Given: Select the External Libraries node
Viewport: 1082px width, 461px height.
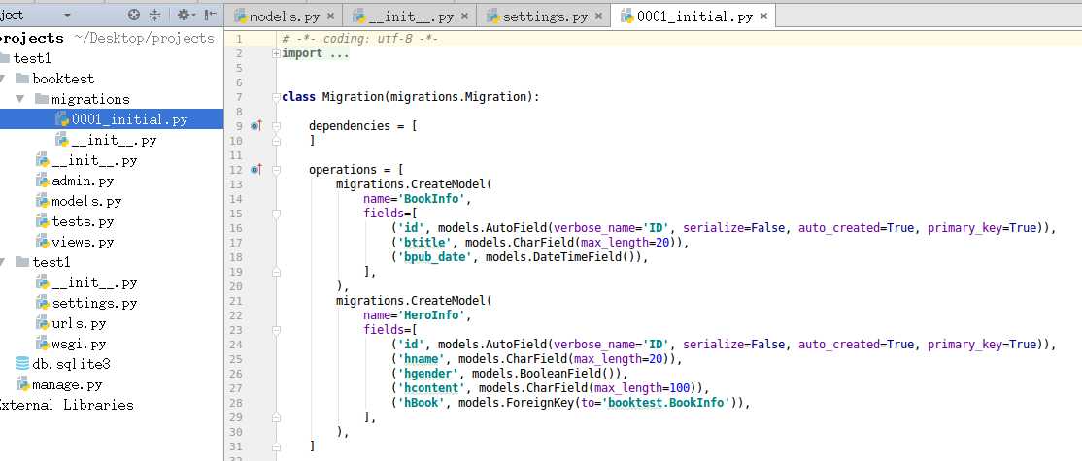Looking at the screenshot, I should point(65,405).
